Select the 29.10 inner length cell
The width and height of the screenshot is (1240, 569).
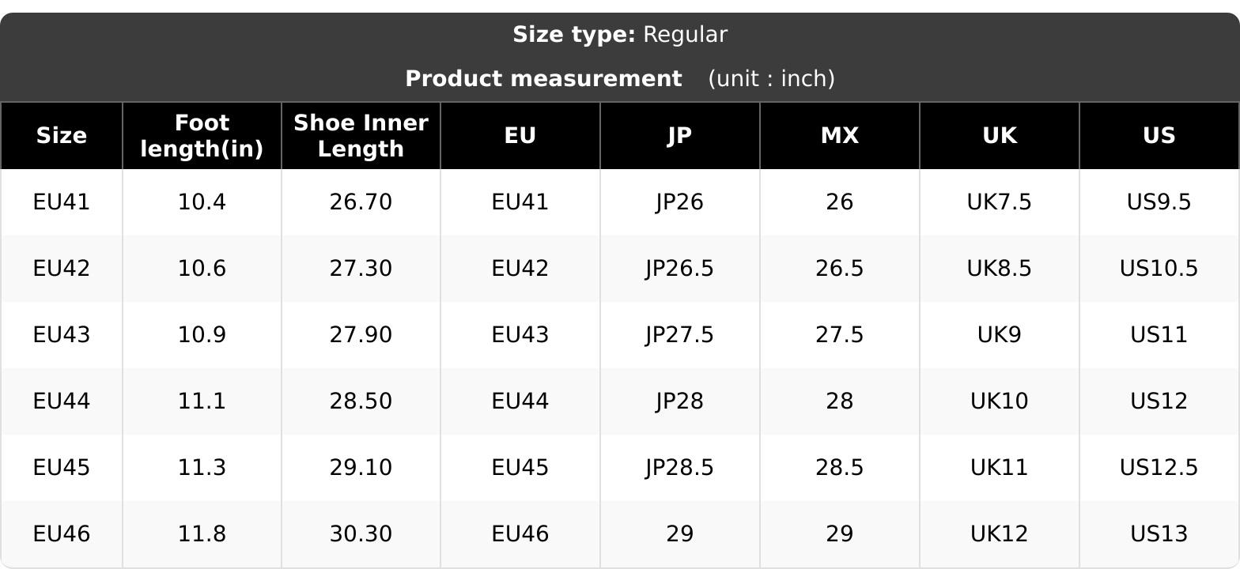point(361,468)
